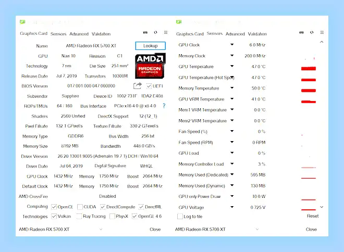The height and width of the screenshot is (252, 344).
Task: Click the GPU Temperature red graph bar
Action: [x=309, y=69]
